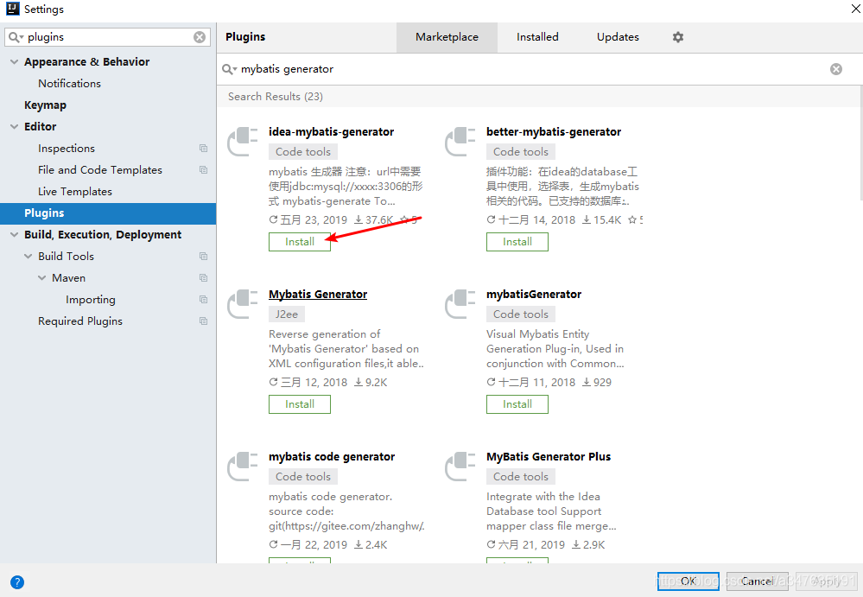Open the marketplace search options magnifier dropdown
This screenshot has width=863, height=597.
pos(229,69)
